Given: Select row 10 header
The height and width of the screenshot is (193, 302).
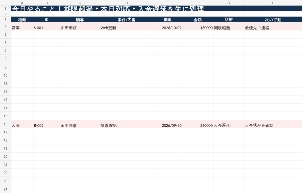Looking at the screenshot, I should pyautogui.click(x=6, y=75).
